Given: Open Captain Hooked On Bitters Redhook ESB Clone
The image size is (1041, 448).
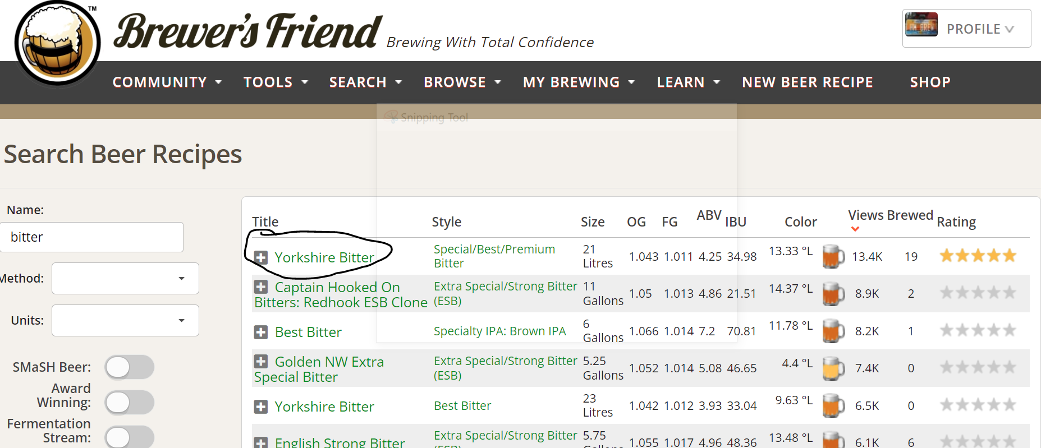Looking at the screenshot, I should (x=341, y=295).
